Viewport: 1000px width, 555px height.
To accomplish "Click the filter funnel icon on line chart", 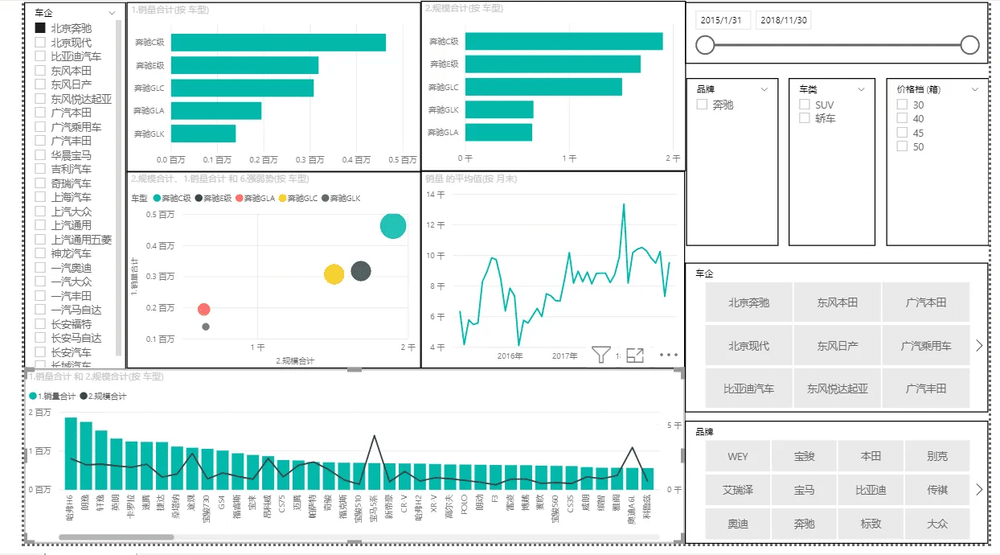I will [x=600, y=355].
